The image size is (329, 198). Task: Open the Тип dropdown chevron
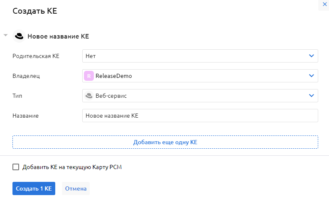[311, 96]
